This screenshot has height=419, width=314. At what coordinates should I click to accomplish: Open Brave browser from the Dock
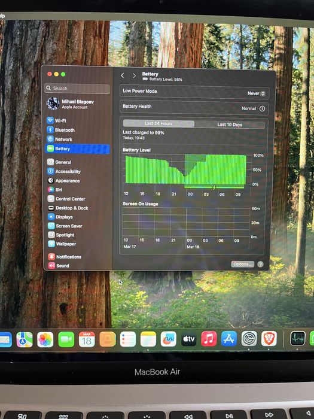tap(269, 338)
